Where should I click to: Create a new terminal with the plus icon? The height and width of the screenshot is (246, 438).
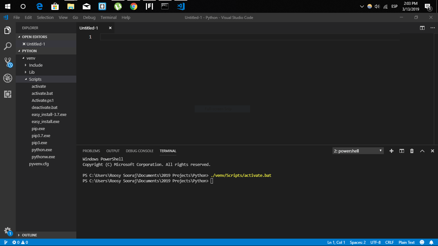pos(391,151)
